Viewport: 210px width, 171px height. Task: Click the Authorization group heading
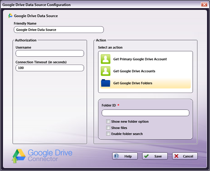click(x=25, y=40)
